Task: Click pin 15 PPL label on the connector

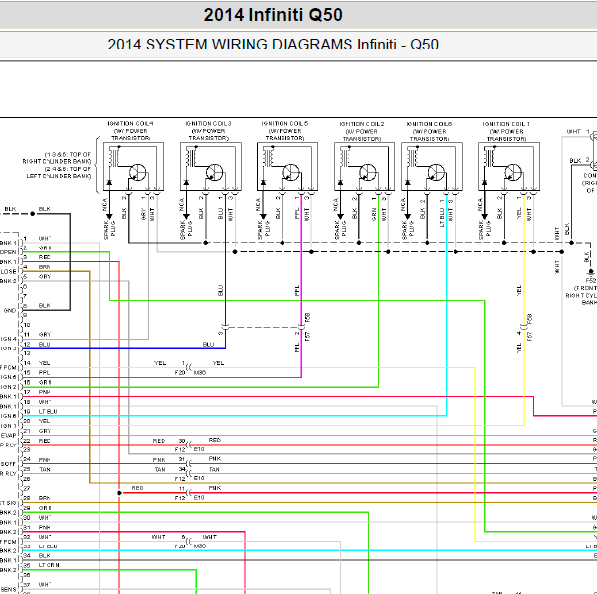Action: pos(45,373)
